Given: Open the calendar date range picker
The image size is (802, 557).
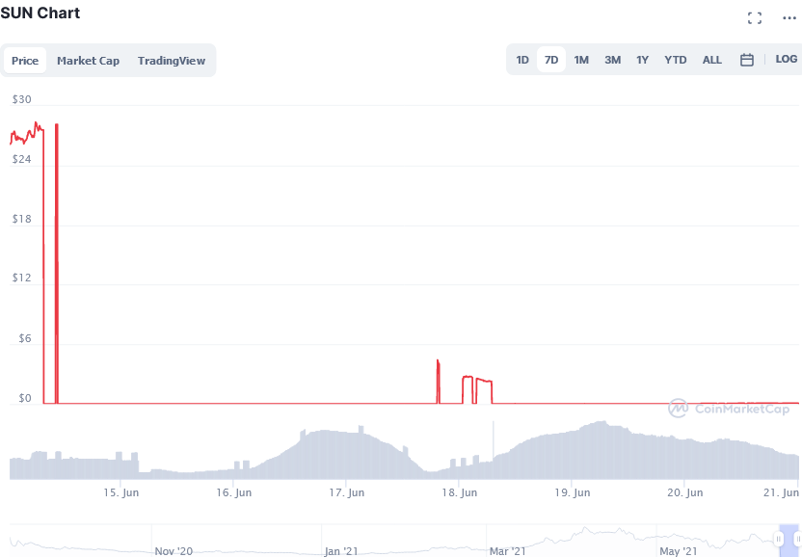Looking at the screenshot, I should point(747,60).
